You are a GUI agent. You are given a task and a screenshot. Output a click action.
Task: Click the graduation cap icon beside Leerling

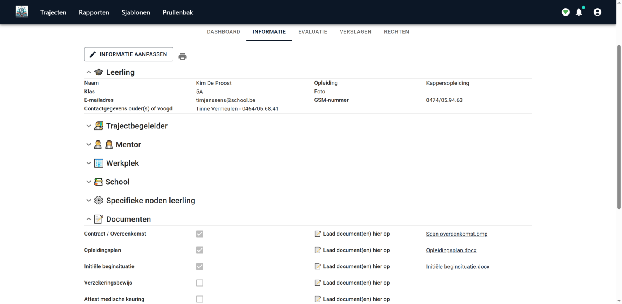99,72
